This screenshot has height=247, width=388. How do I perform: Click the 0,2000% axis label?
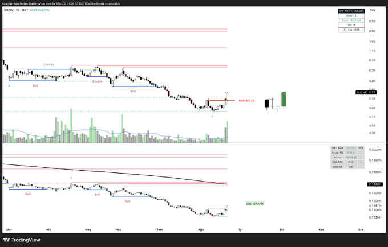(375, 150)
